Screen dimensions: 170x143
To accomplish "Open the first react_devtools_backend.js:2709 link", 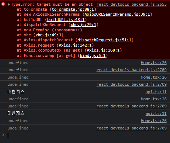I will pos(131,70).
